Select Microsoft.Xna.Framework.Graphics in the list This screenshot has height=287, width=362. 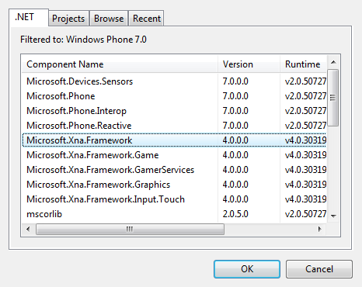(174, 185)
